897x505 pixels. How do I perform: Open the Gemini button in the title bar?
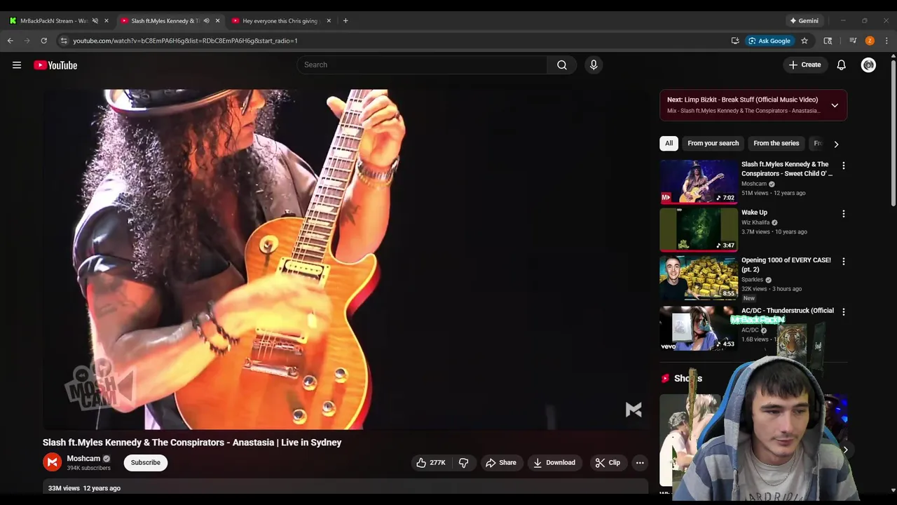pos(804,21)
